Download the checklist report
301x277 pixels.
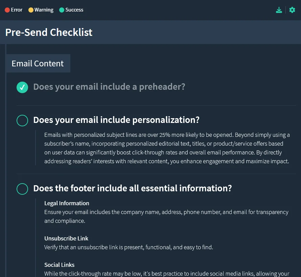point(279,10)
